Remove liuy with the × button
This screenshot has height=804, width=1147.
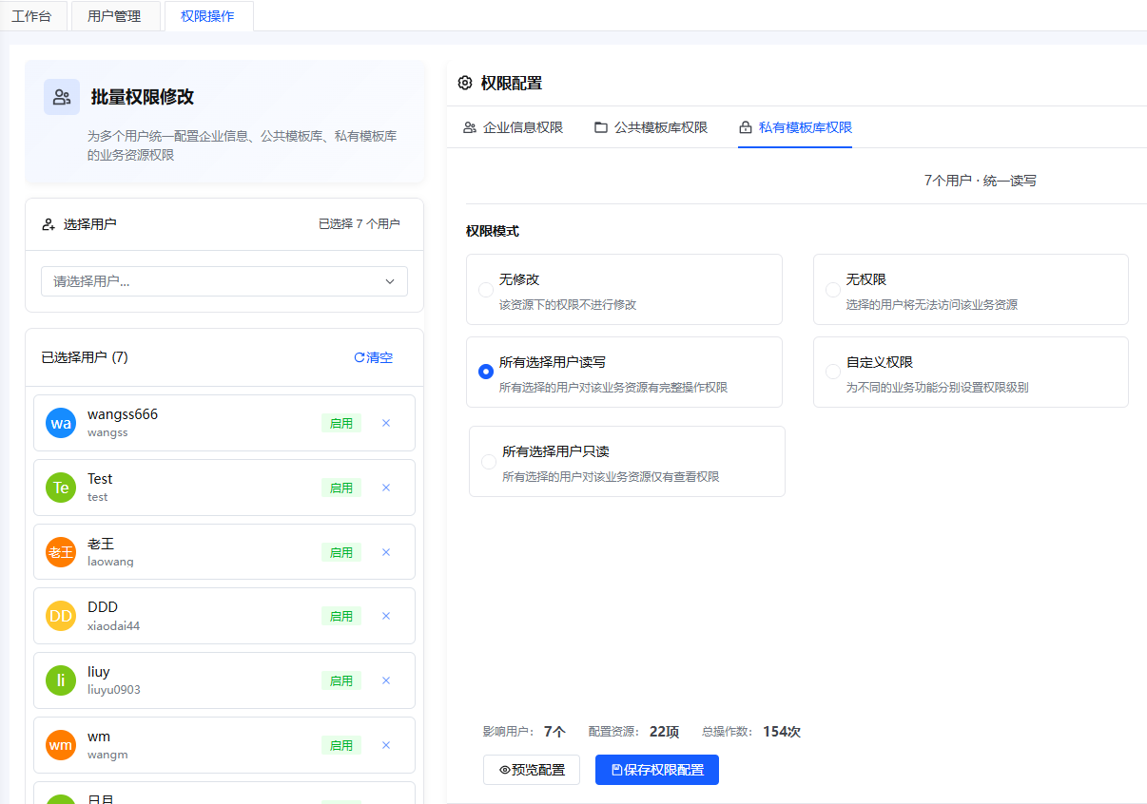[x=386, y=680]
